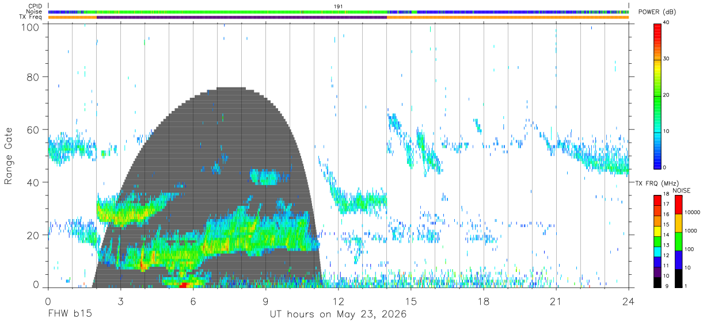Click Range Gate axis tick 100

[31, 27]
